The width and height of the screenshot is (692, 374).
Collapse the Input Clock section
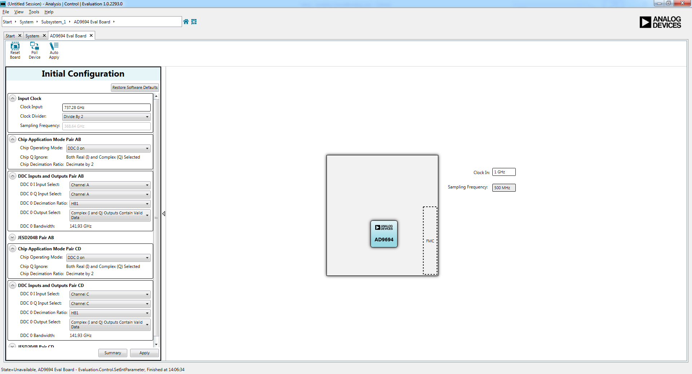click(13, 99)
